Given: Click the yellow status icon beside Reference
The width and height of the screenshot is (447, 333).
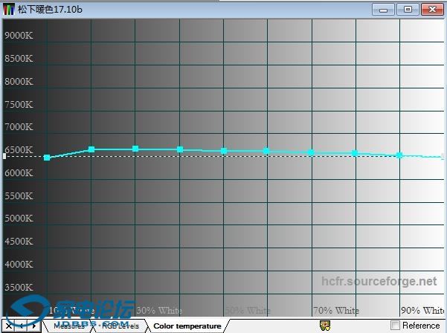Looking at the screenshot, I should (x=324, y=326).
